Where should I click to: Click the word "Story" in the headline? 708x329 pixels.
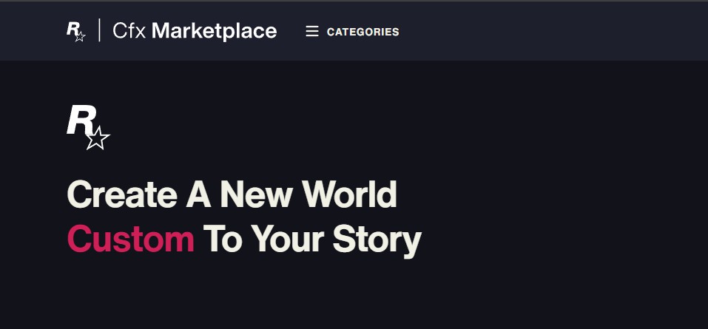[377, 239]
